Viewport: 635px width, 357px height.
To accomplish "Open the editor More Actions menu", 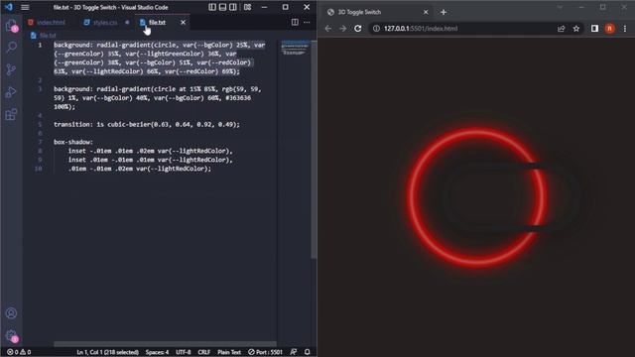I will (307, 22).
